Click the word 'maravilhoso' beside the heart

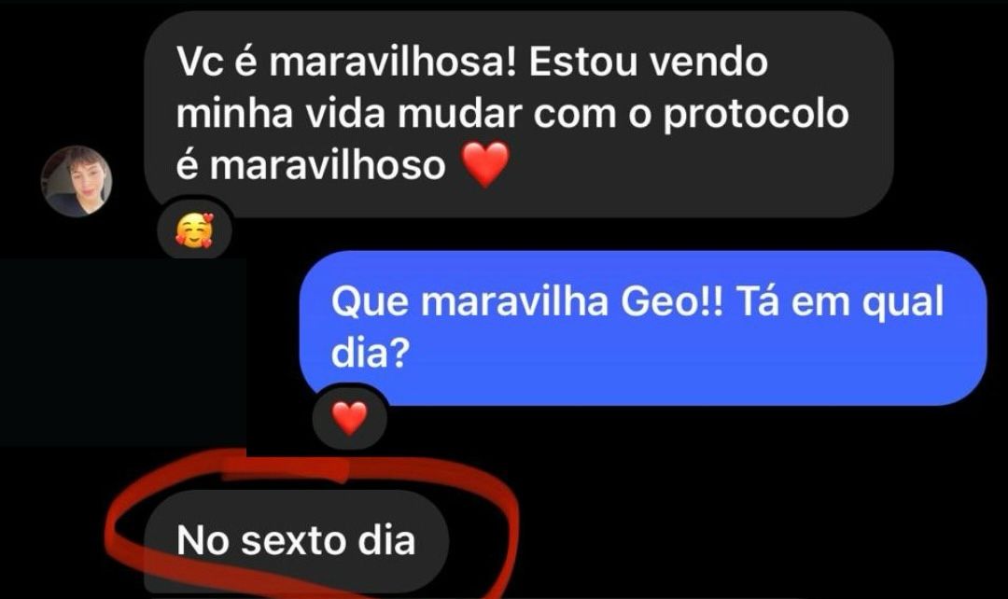point(328,165)
